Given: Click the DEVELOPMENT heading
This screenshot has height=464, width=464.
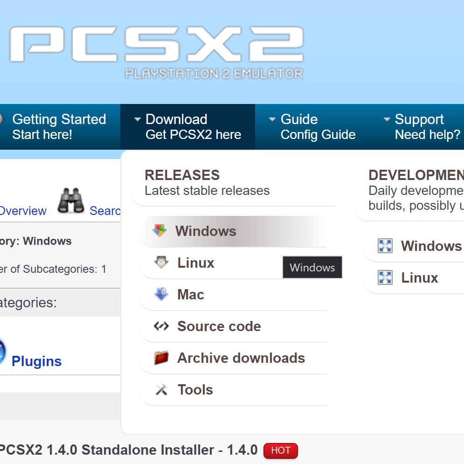Looking at the screenshot, I should pos(416,175).
